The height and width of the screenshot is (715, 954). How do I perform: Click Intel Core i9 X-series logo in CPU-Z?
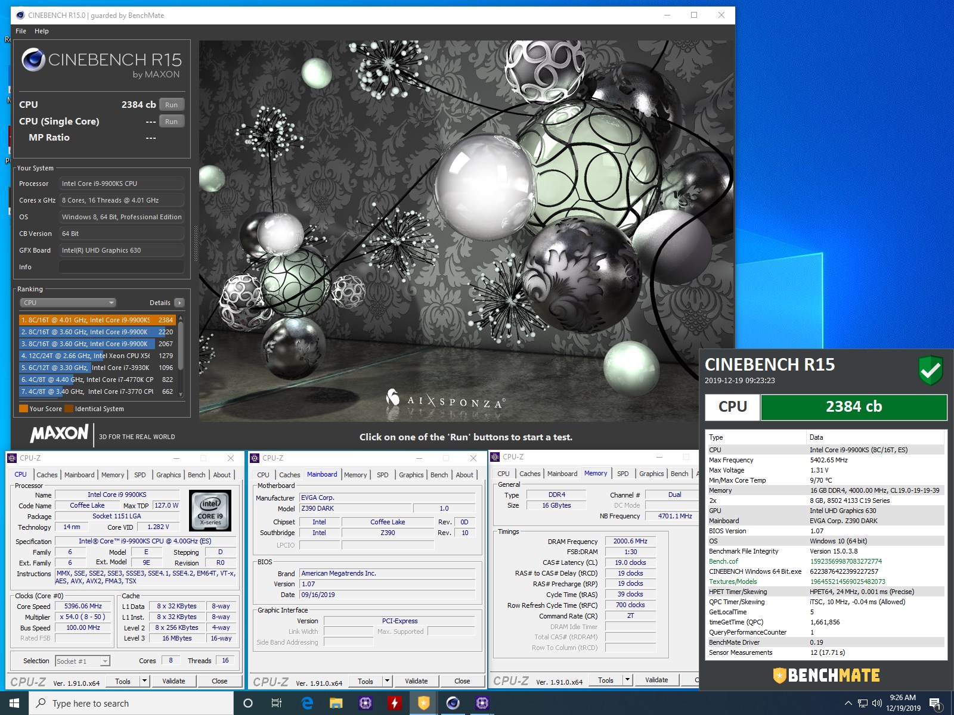coord(210,511)
